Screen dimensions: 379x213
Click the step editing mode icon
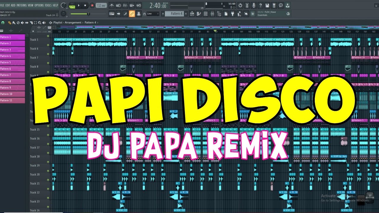pos(118,14)
